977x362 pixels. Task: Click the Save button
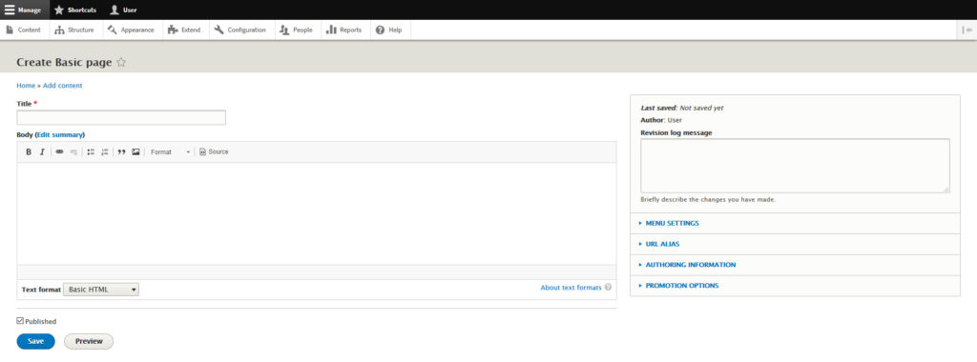click(35, 341)
